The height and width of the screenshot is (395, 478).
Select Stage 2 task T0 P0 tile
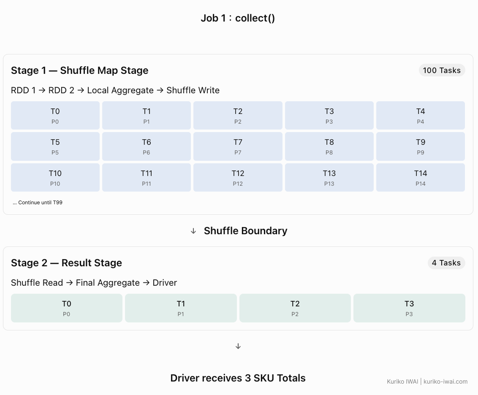click(x=66, y=308)
